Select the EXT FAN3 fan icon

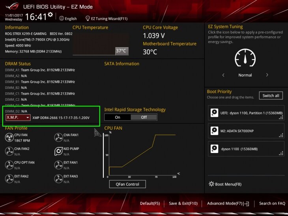coord(59,179)
